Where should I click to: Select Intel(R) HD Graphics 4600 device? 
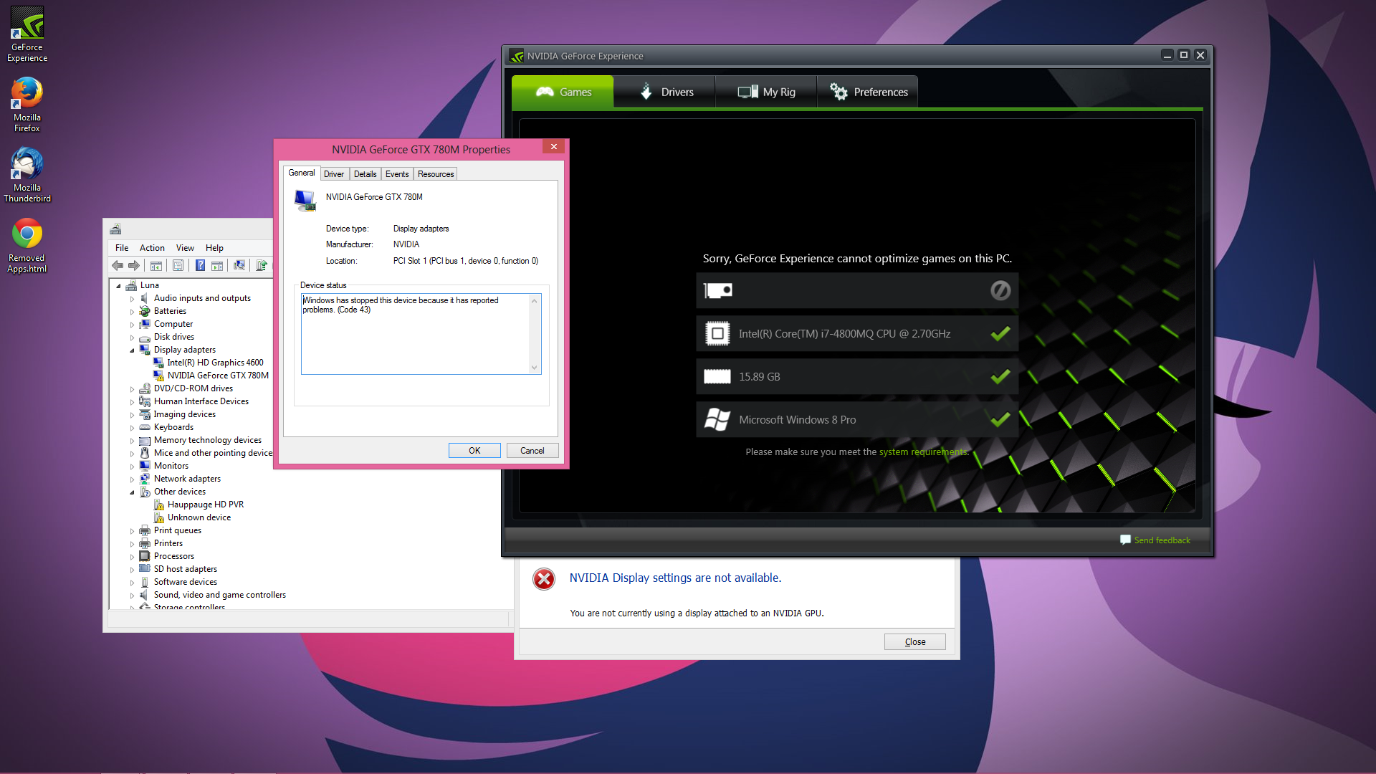[x=216, y=363]
